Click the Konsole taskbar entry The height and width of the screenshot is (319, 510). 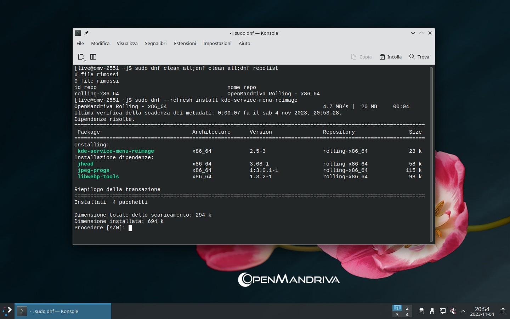63,311
